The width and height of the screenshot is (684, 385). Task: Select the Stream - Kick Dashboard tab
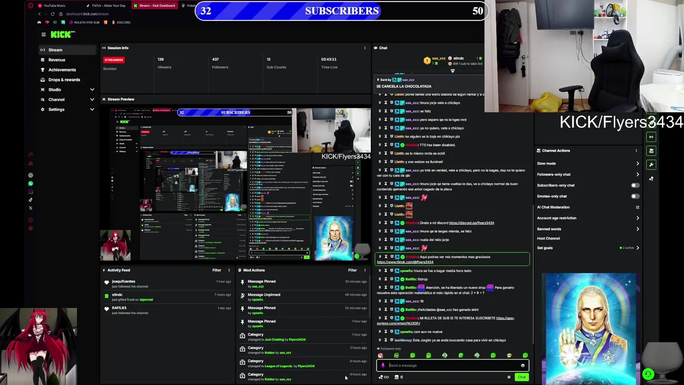coord(154,5)
